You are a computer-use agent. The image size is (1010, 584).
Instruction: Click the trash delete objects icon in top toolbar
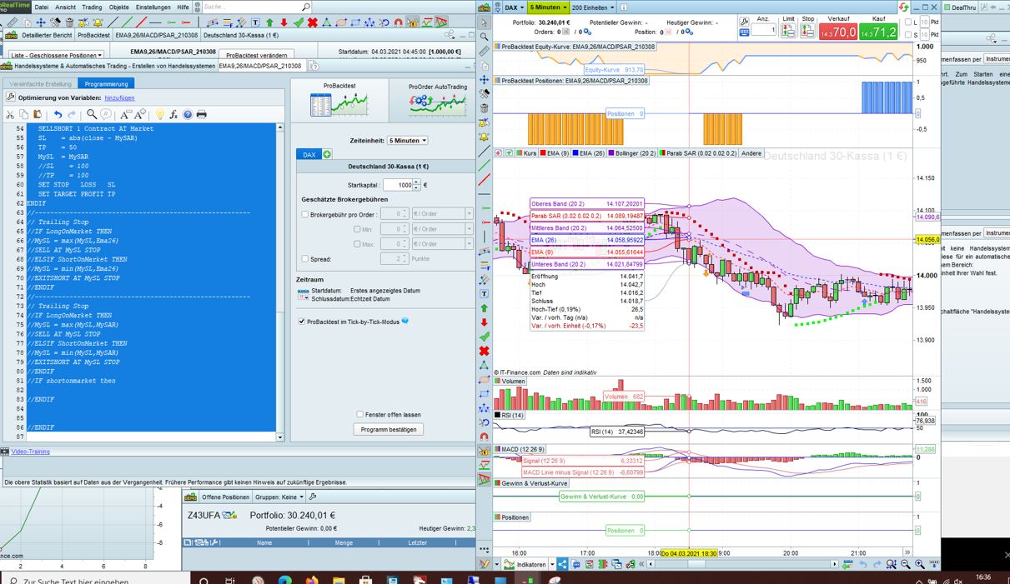(69, 22)
